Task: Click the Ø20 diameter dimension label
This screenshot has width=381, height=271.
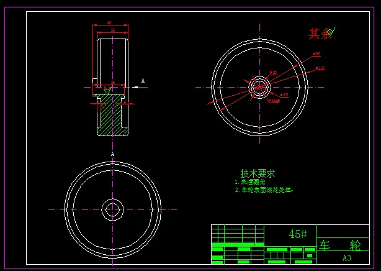Action: tap(274, 72)
